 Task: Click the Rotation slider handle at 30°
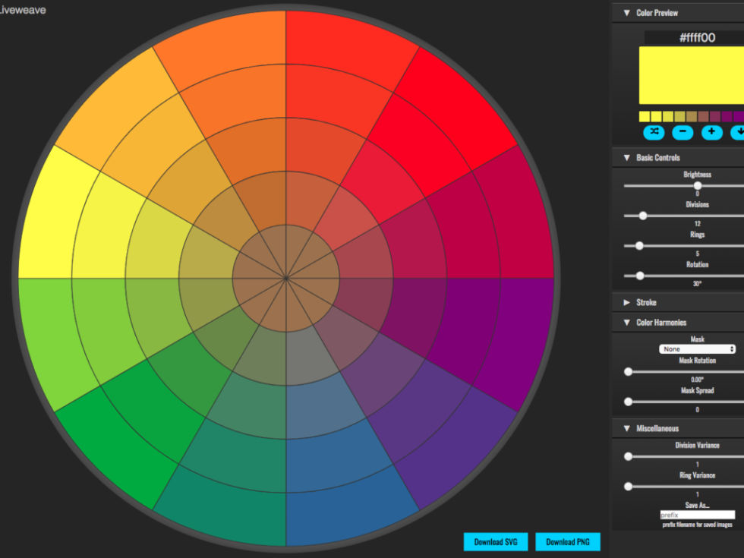click(x=640, y=276)
